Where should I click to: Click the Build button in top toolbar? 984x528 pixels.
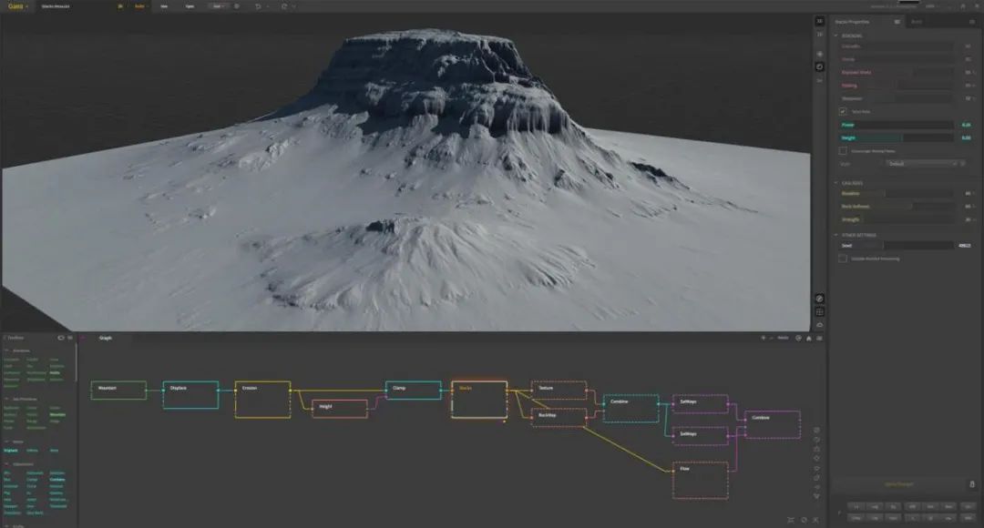click(x=139, y=5)
